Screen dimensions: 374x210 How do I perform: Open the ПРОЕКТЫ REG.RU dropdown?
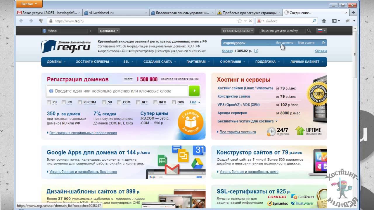coord(238,31)
